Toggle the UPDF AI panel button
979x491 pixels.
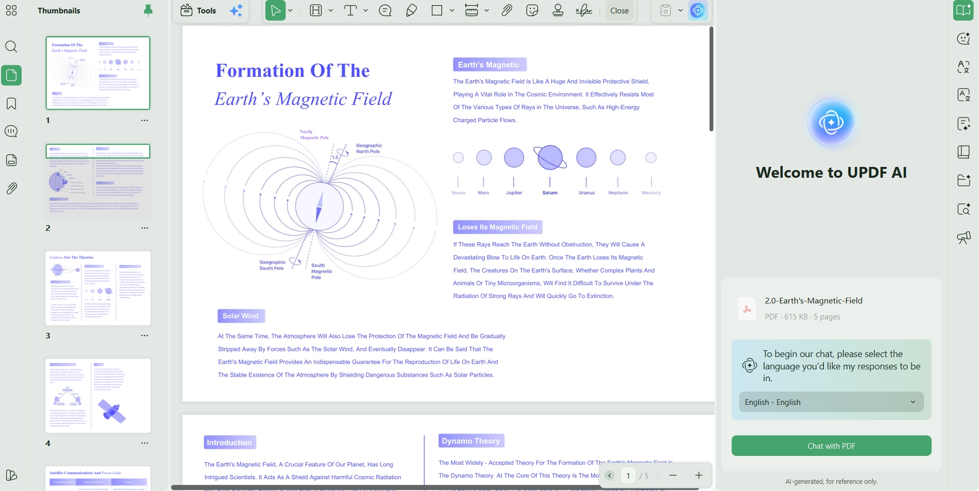coord(698,10)
